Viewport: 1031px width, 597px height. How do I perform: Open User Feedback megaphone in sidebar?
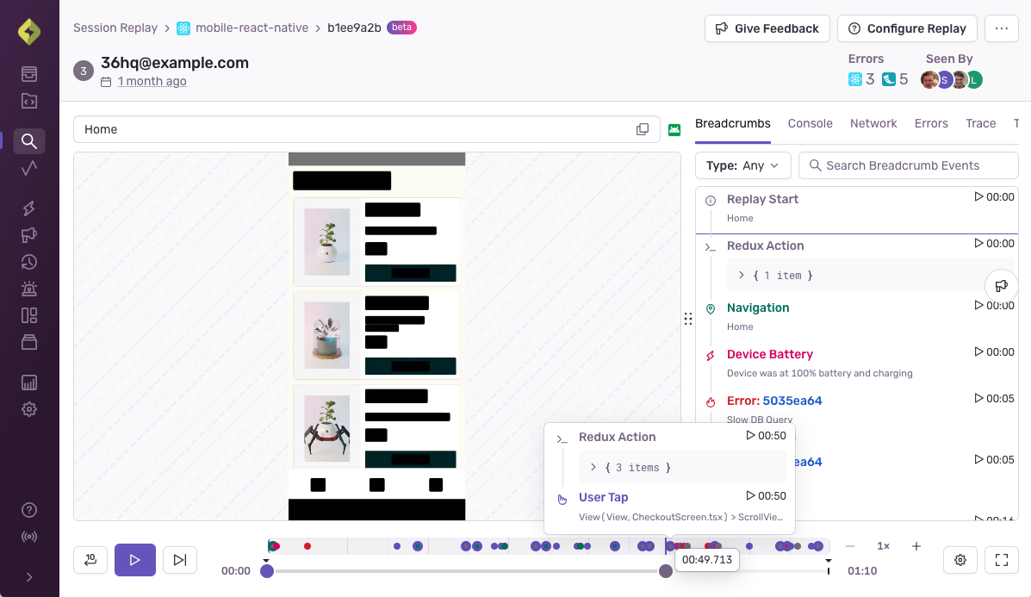[x=29, y=234]
